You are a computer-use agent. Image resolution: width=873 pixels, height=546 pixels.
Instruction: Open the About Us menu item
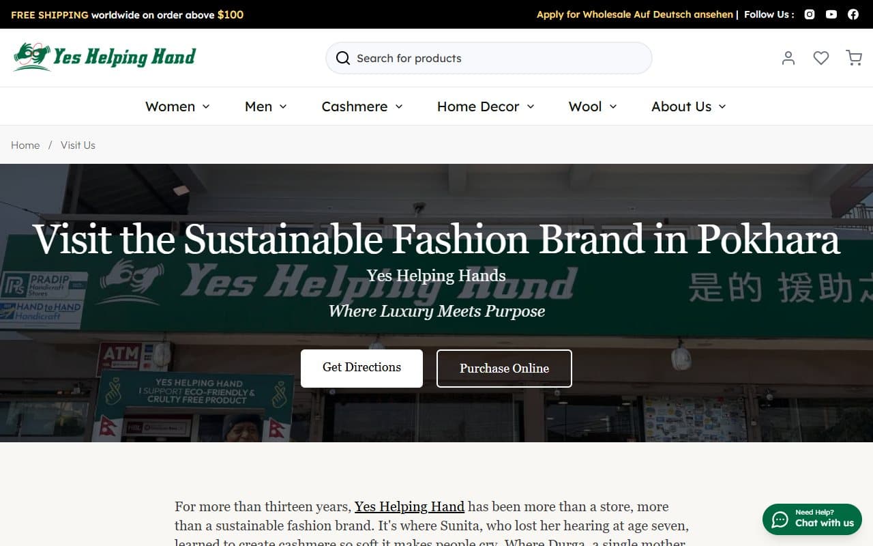pos(681,106)
